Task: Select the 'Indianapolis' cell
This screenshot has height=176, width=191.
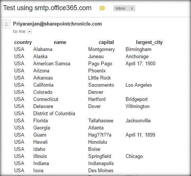Action: click(101, 164)
